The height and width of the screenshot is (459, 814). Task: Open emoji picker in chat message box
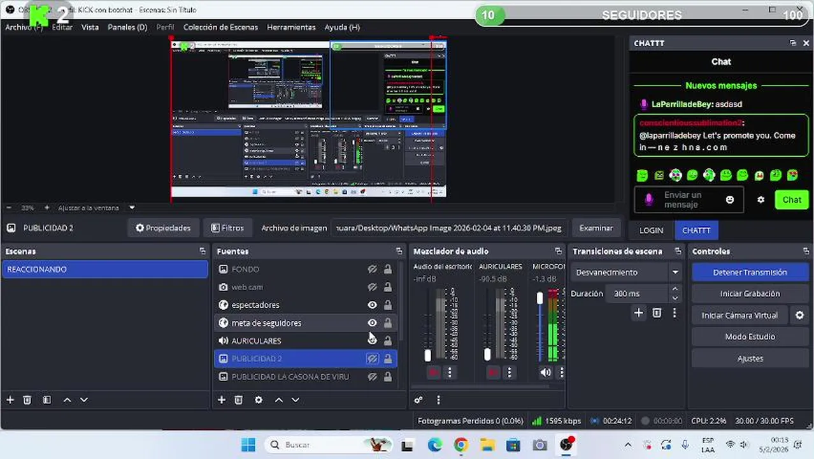pos(730,200)
